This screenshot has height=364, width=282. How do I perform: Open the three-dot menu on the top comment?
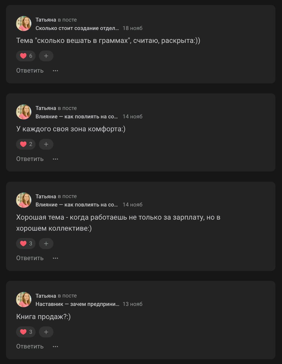coord(55,70)
